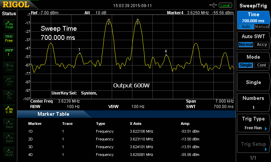Open the Marker Table panel header

click(x=54, y=114)
